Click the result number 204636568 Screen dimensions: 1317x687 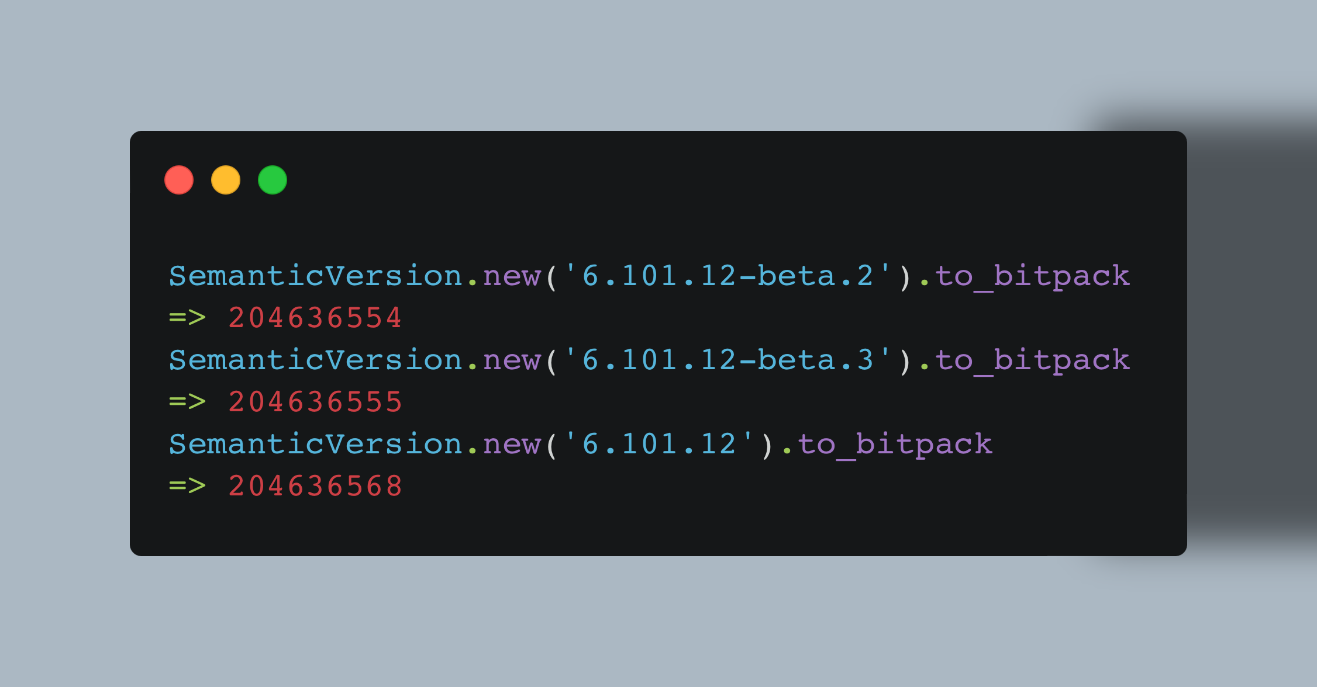point(316,486)
